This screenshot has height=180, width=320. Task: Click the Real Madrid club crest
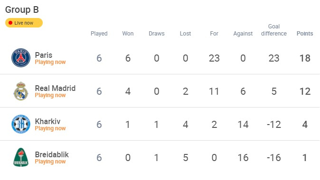click(21, 91)
